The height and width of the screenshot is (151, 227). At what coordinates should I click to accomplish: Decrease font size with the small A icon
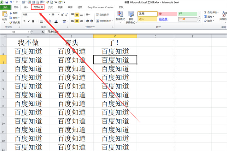click(66, 14)
